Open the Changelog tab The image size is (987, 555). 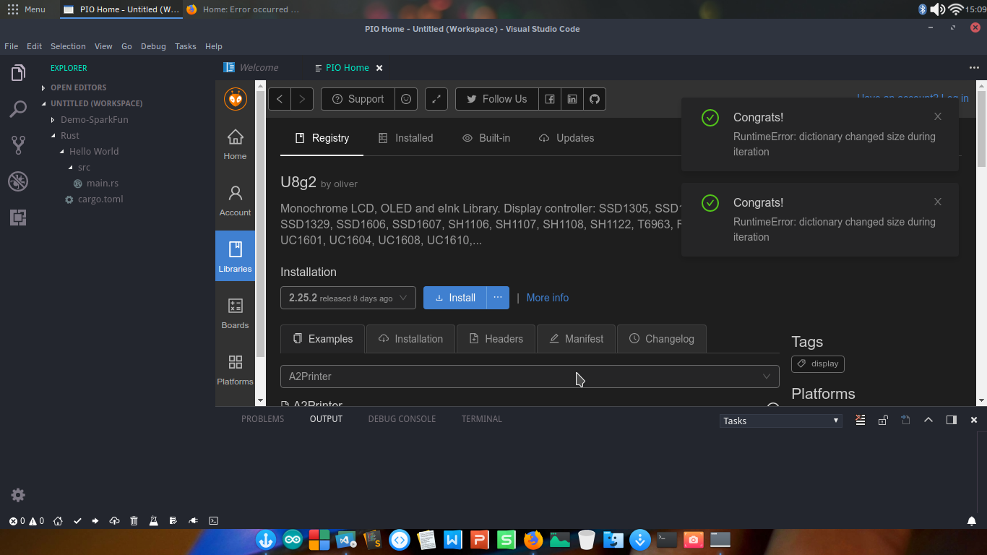tap(661, 339)
